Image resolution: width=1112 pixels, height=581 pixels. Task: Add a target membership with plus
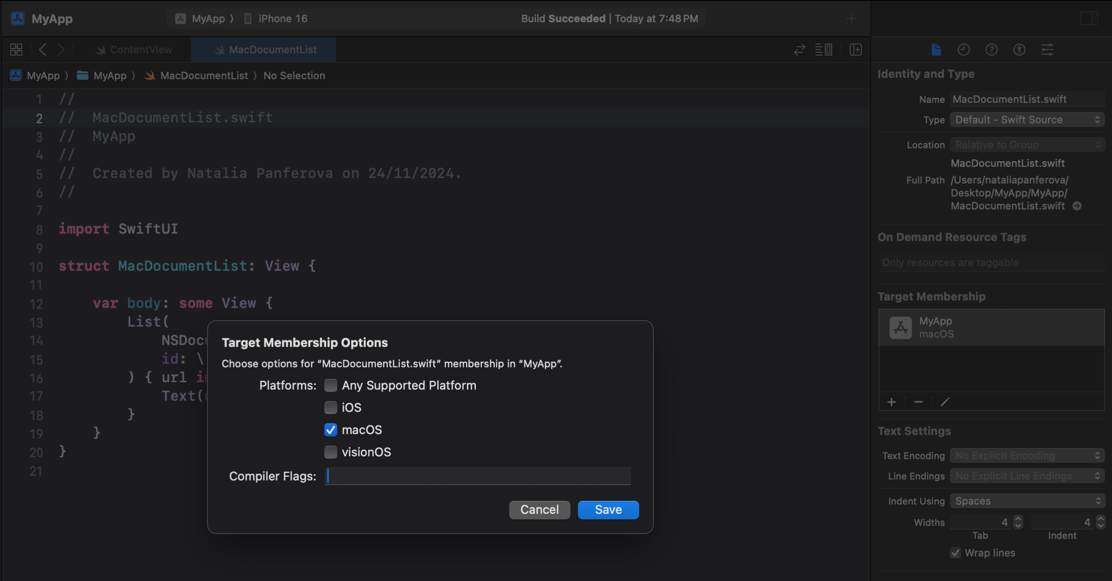click(x=891, y=402)
